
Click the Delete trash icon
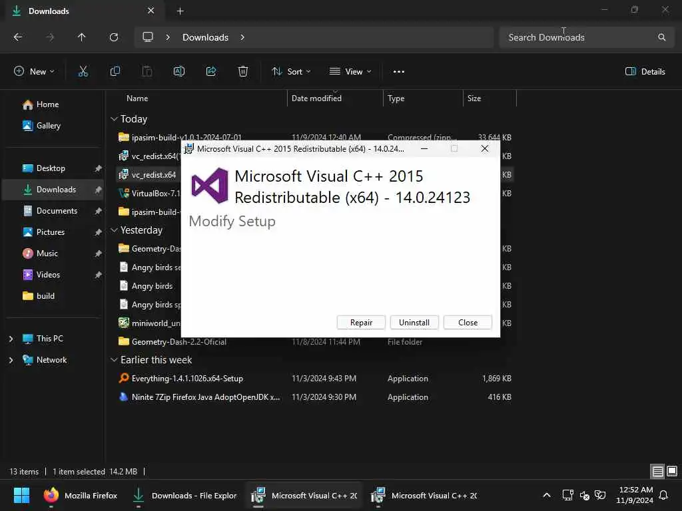click(x=243, y=72)
